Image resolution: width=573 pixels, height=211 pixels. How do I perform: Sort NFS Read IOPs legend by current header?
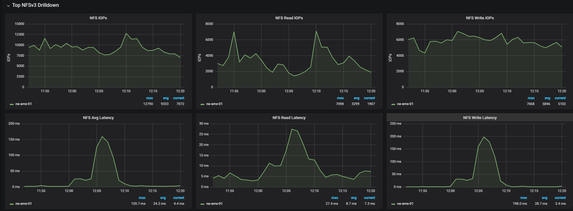click(x=369, y=98)
